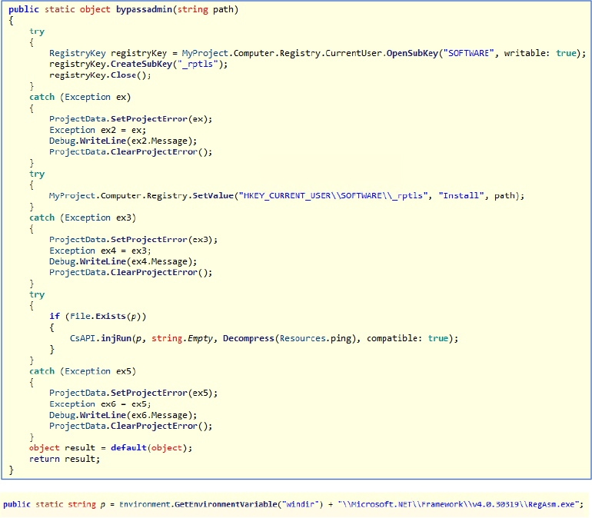592x518 pixels.
Task: Click the "windir" string literal
Action: pyautogui.click(x=301, y=504)
